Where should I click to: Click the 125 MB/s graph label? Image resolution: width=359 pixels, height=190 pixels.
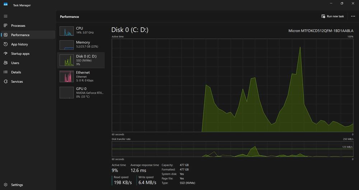coord(347,147)
